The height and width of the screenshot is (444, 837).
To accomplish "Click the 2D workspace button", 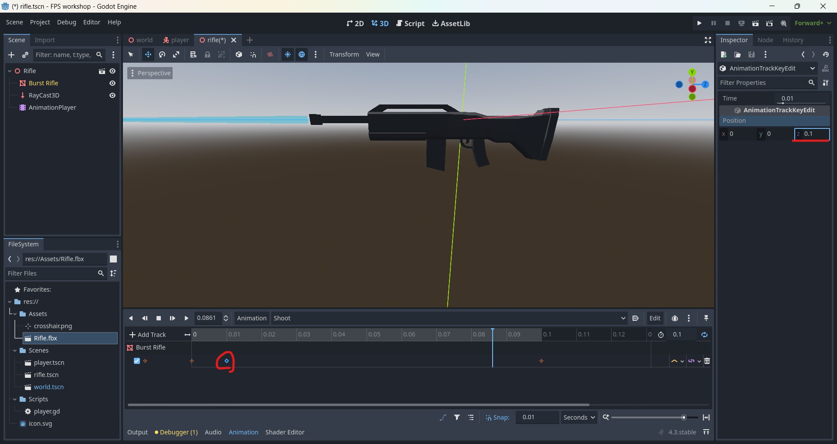I will click(x=354, y=24).
